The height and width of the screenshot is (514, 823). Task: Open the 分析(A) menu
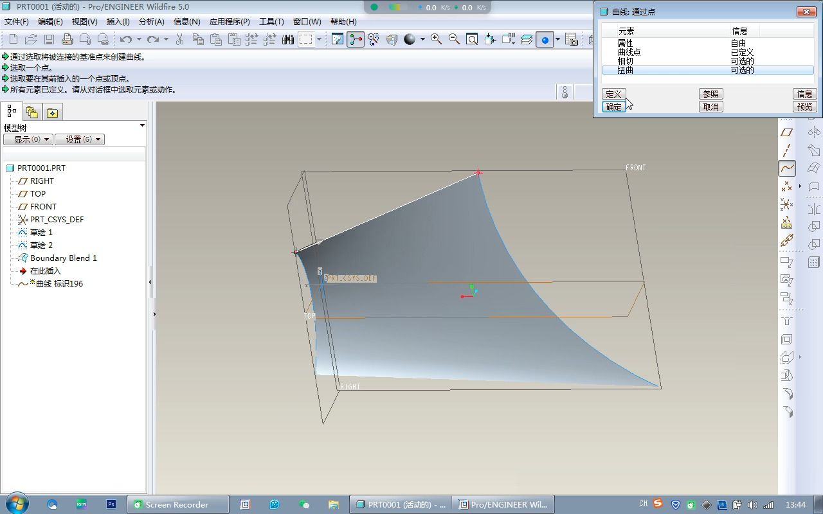click(151, 21)
